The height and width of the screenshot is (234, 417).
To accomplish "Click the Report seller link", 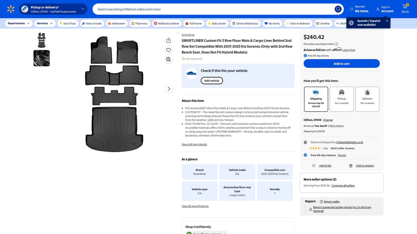I will [x=332, y=202].
